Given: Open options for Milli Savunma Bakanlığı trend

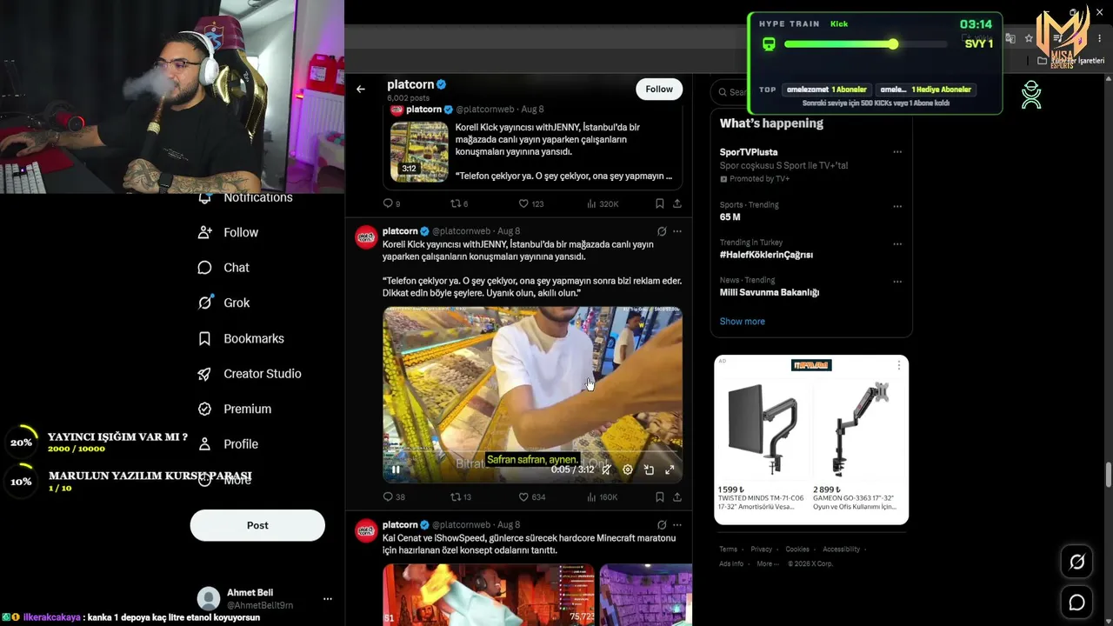Looking at the screenshot, I should coord(897,282).
